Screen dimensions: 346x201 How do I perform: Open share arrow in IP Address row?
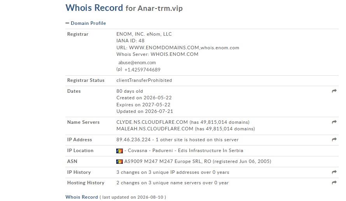[x=334, y=140]
